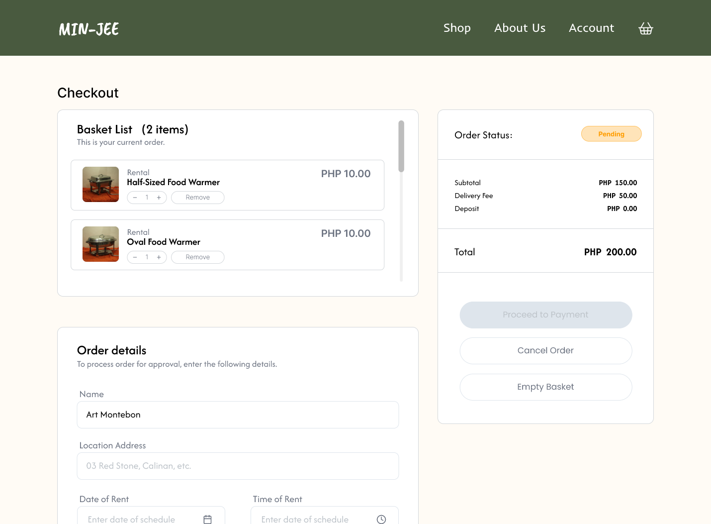711x524 pixels.
Task: Click the MIN-JEE logo
Action: point(89,29)
